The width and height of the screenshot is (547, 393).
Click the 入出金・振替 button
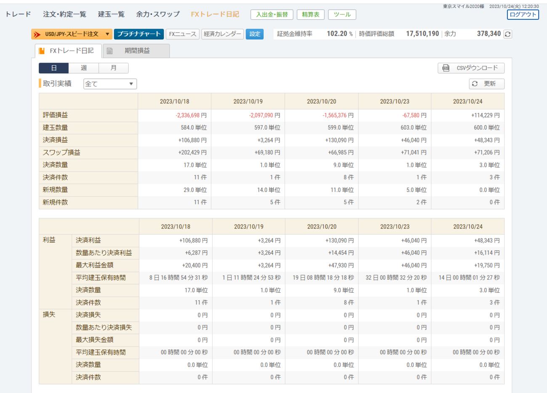(x=272, y=15)
